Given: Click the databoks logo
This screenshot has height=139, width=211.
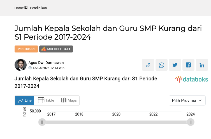Looking at the screenshot, I should (x=192, y=79).
